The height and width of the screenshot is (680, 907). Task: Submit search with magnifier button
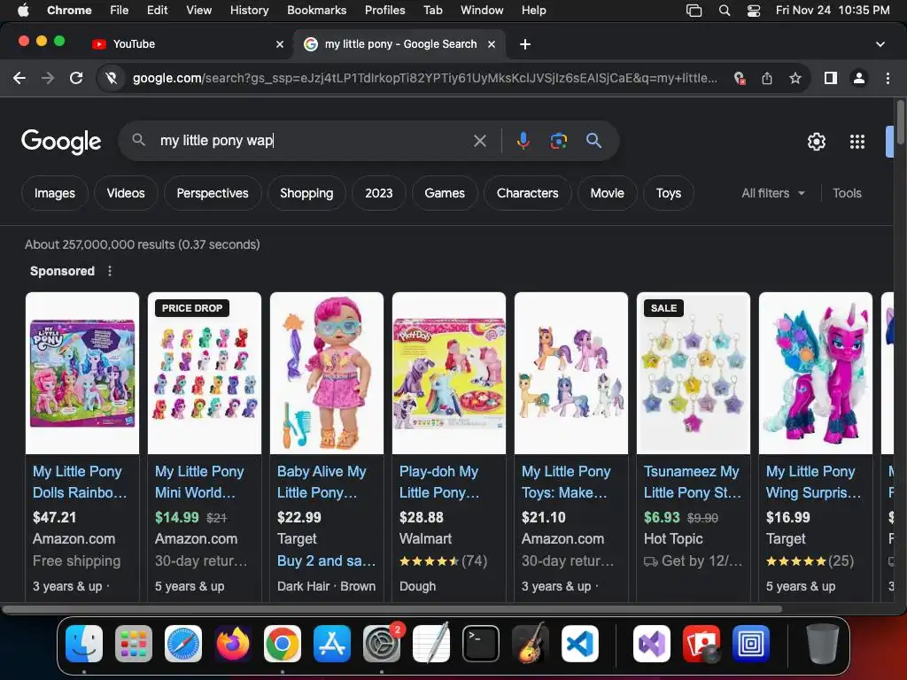point(593,141)
